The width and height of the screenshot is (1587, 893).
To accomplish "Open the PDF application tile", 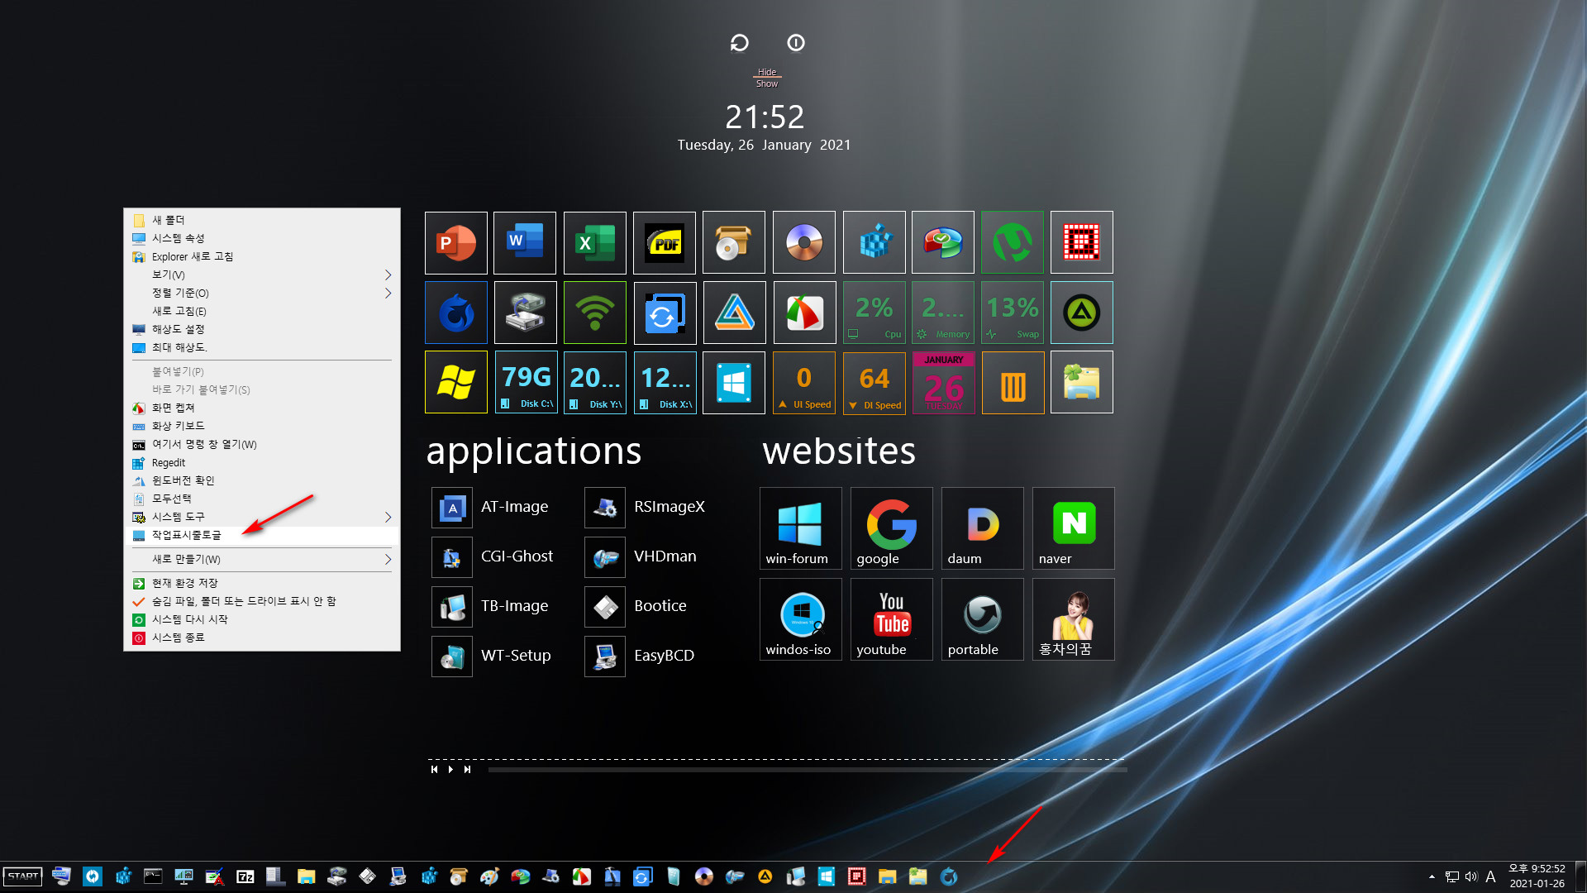I will 665,242.
